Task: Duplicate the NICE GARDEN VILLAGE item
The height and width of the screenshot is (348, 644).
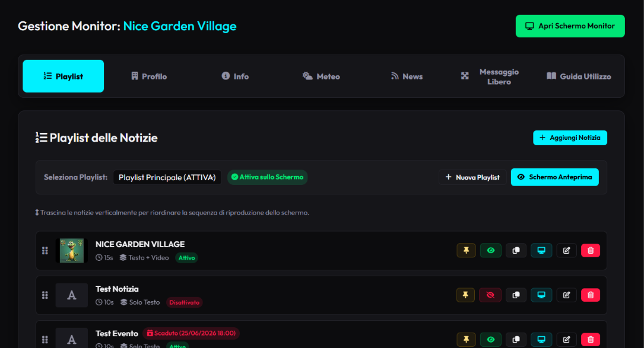Action: click(516, 250)
